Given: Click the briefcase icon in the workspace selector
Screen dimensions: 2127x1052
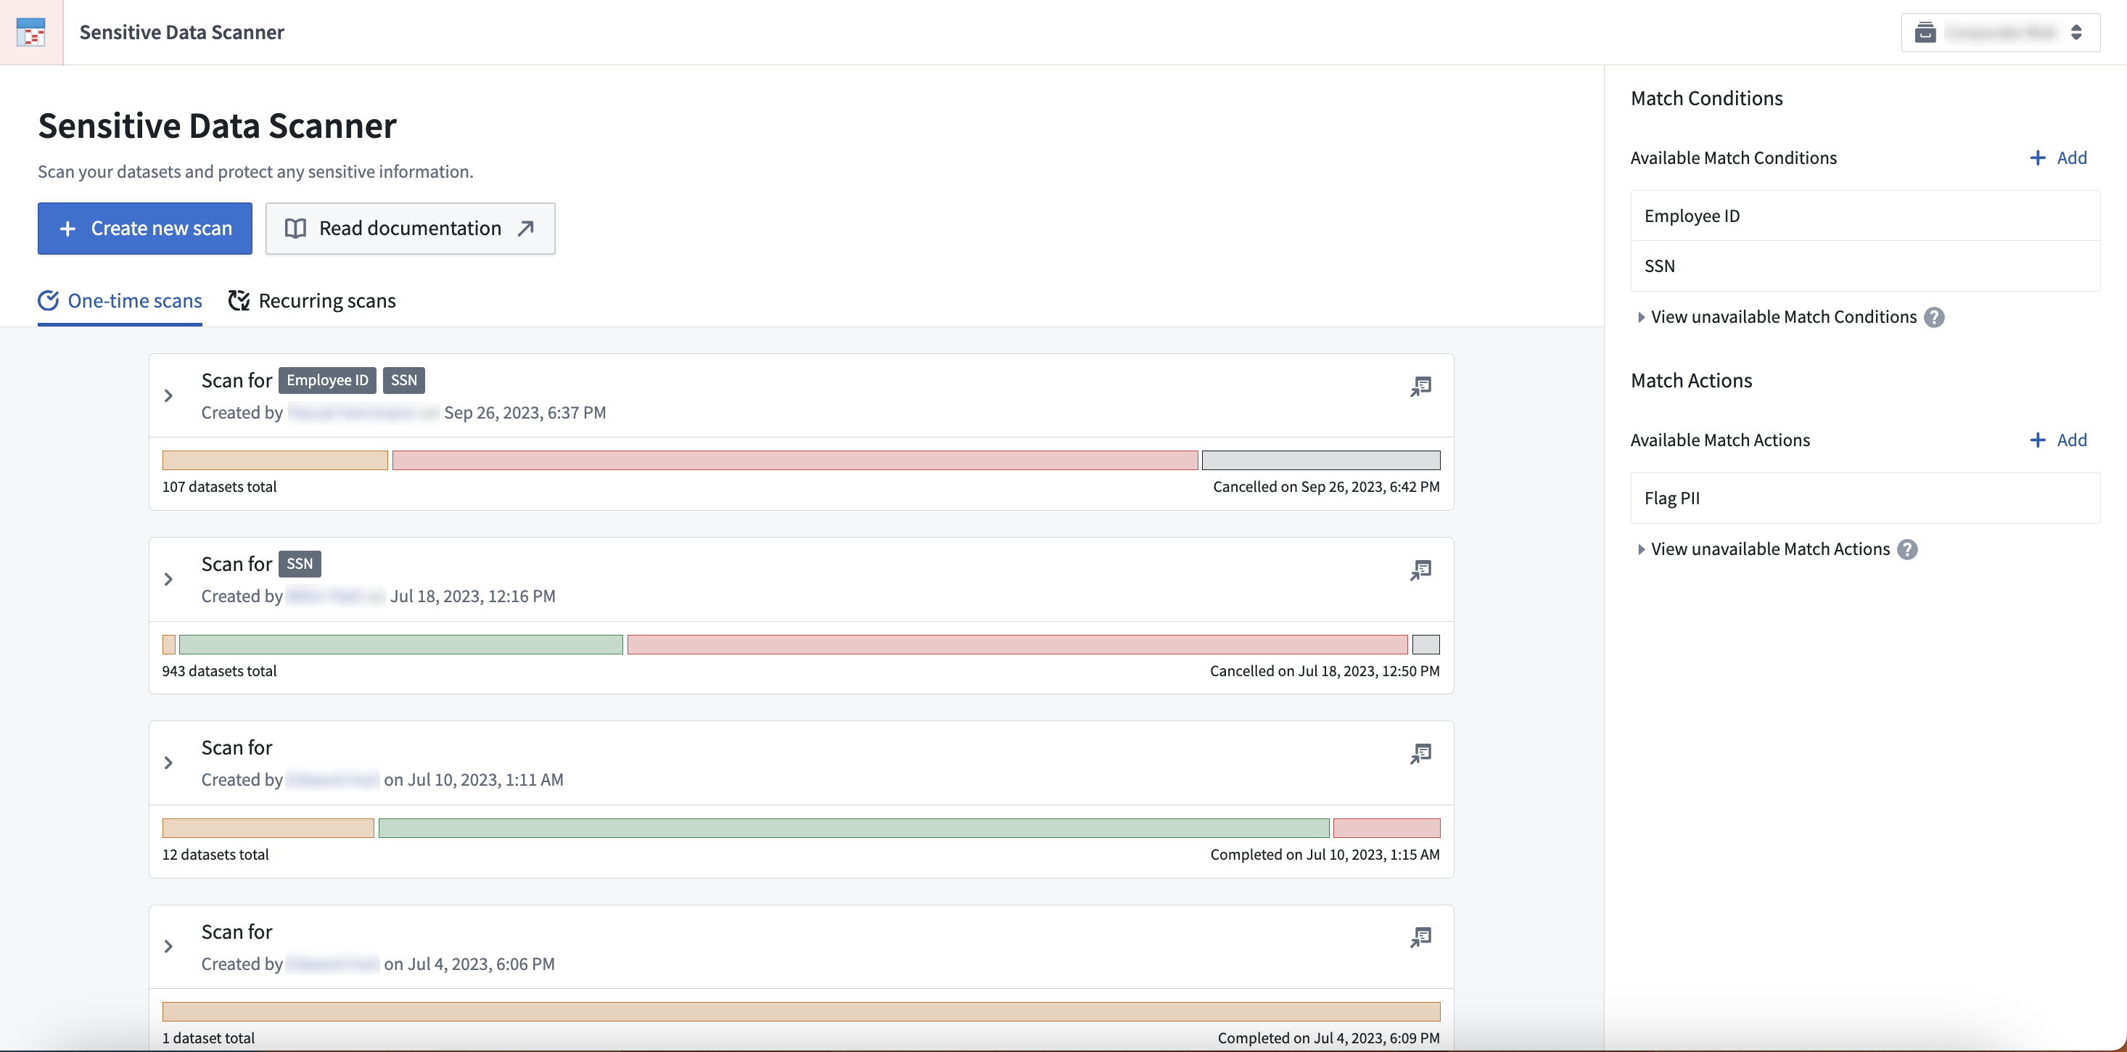Looking at the screenshot, I should point(1925,32).
